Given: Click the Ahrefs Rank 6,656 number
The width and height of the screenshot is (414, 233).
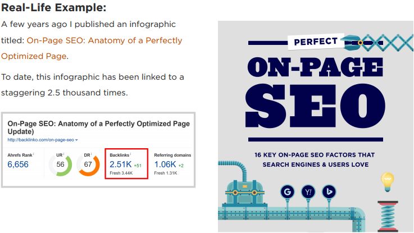Looking at the screenshot, I should [18, 165].
